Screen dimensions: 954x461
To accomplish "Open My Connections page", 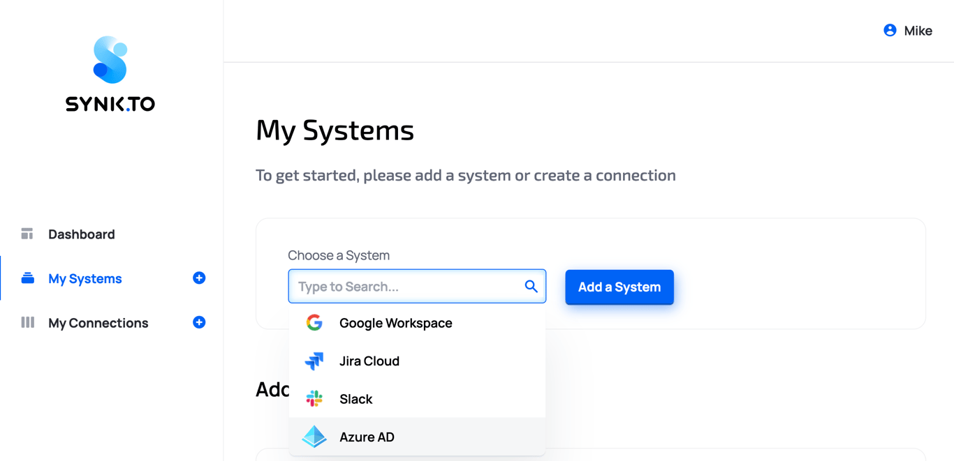I will (x=98, y=323).
